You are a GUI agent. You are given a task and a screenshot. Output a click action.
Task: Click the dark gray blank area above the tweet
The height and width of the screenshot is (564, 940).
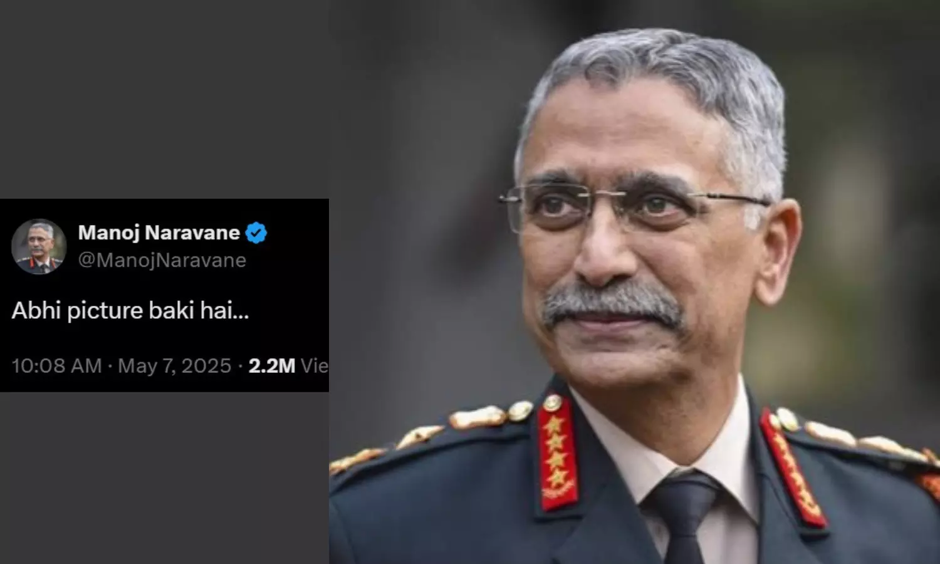tap(164, 99)
